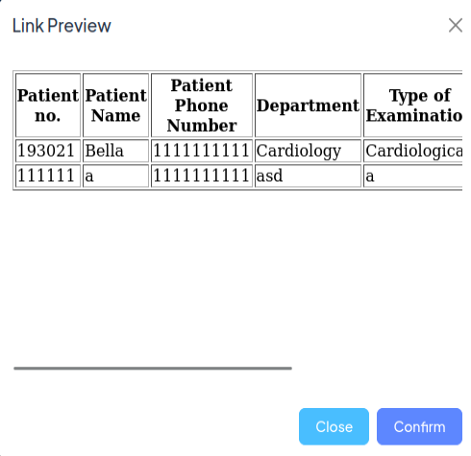Select the Patient Phone Number header
471x456 pixels.
click(202, 106)
